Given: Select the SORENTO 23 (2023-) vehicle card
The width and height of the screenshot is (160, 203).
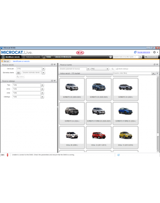Looking at the screenshot, I should point(126,89).
